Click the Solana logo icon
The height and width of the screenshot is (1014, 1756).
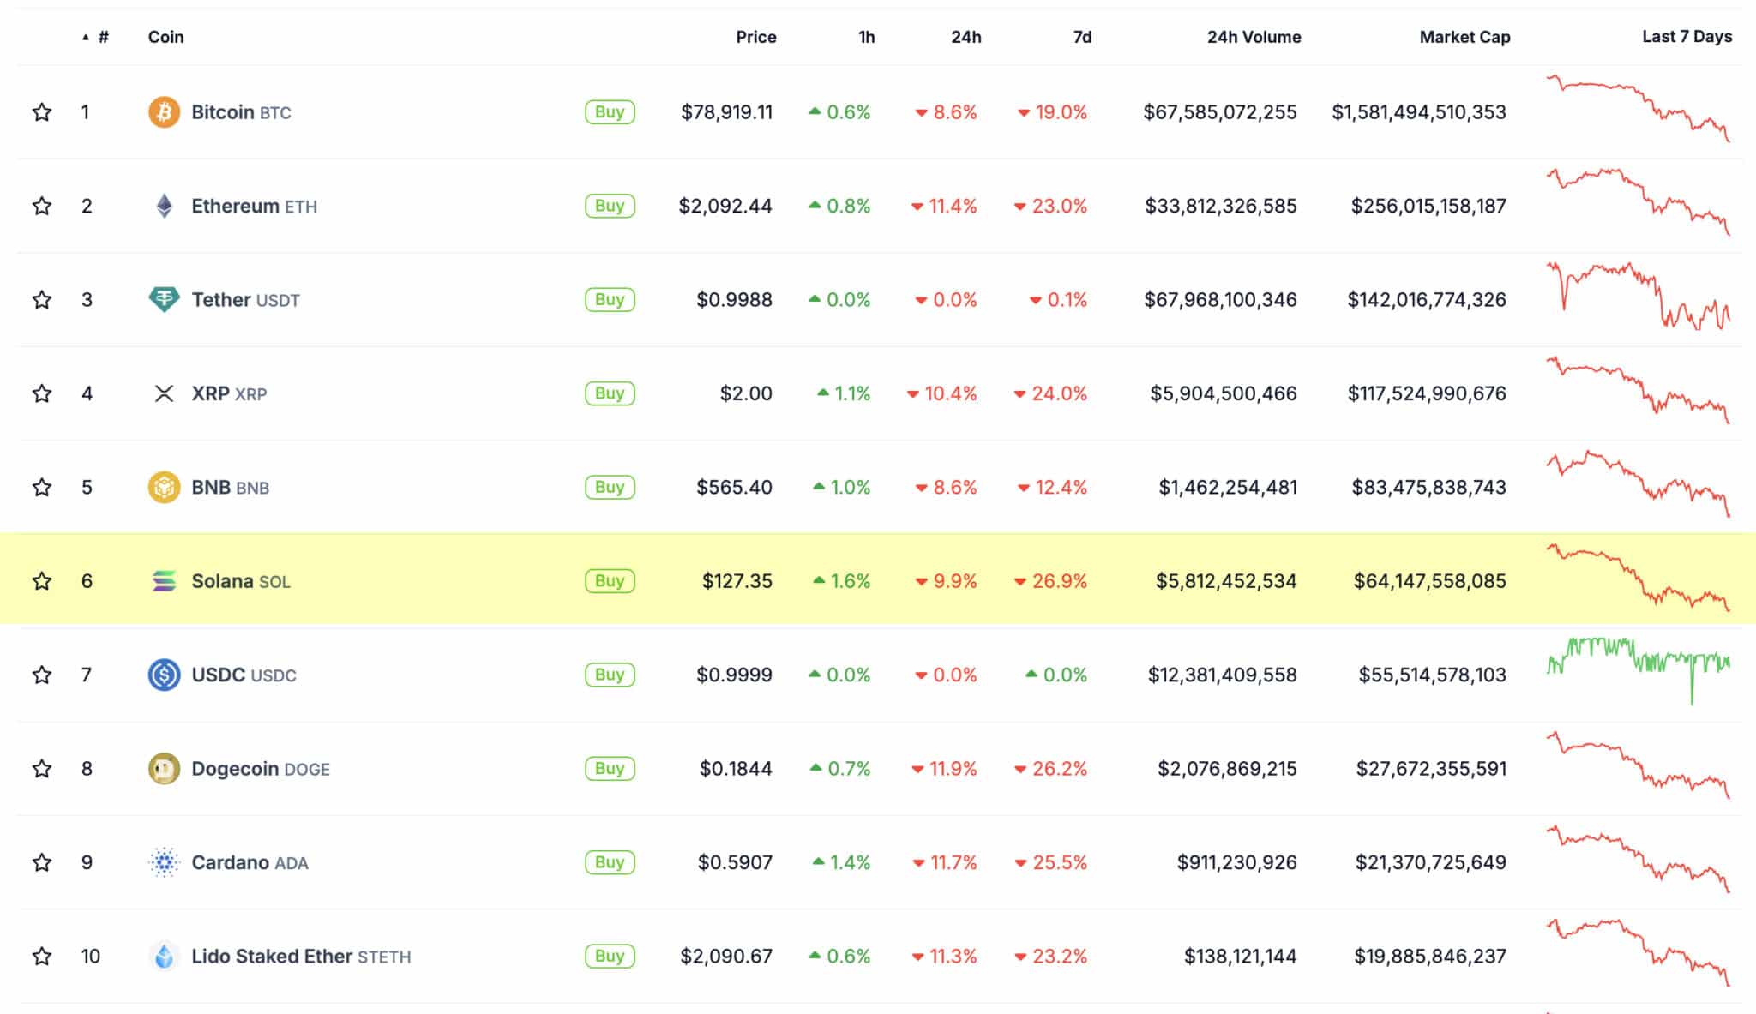point(164,581)
